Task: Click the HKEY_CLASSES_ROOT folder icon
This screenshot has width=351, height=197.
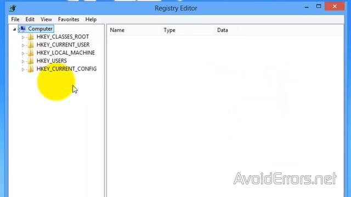Action: 31,37
